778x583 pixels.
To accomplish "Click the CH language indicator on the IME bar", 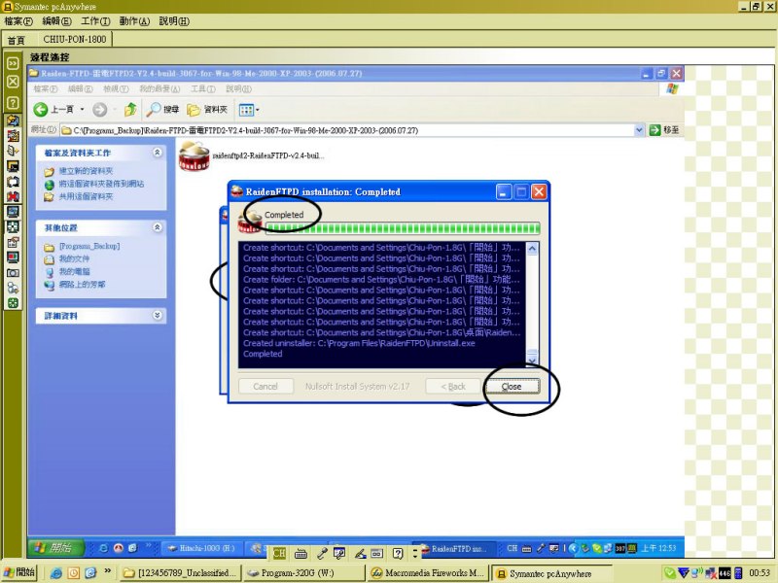I will click(279, 553).
